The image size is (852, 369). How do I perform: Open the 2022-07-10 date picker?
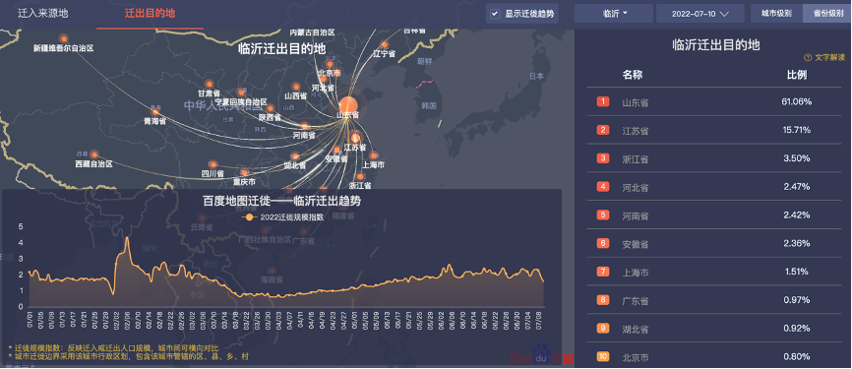point(700,14)
